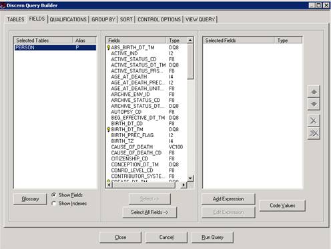The height and width of the screenshot is (249, 331).
Task: Select the ACTIVE_STATUS_DT_TM field
Action: [138, 65]
